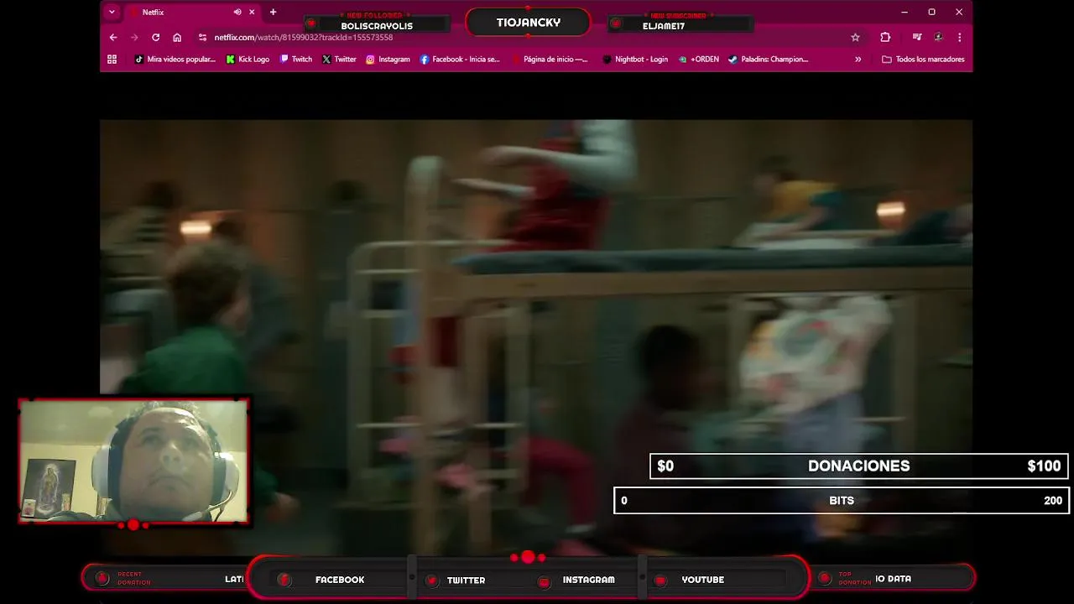
Task: Open the Twitch bookmark
Action: point(296,60)
